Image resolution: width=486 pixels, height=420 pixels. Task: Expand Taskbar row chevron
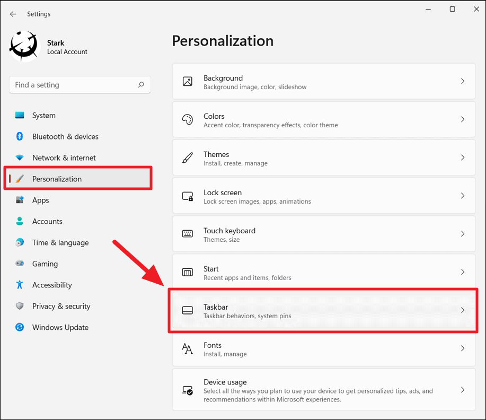pyautogui.click(x=463, y=310)
